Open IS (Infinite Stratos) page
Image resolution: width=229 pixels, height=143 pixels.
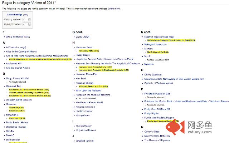point(86,130)
